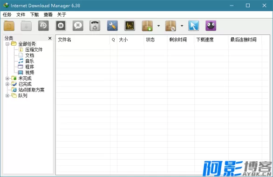The height and width of the screenshot is (177, 273).
Task: Open the 查看 menu
Action: coord(48,14)
